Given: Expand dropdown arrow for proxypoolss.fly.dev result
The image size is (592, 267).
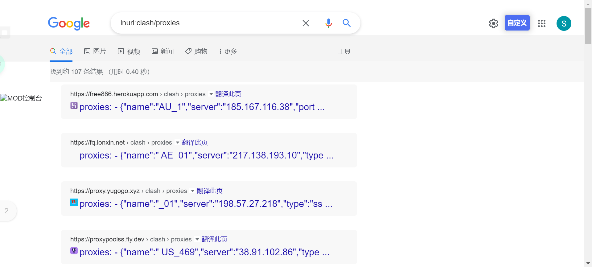Looking at the screenshot, I should pyautogui.click(x=197, y=240).
